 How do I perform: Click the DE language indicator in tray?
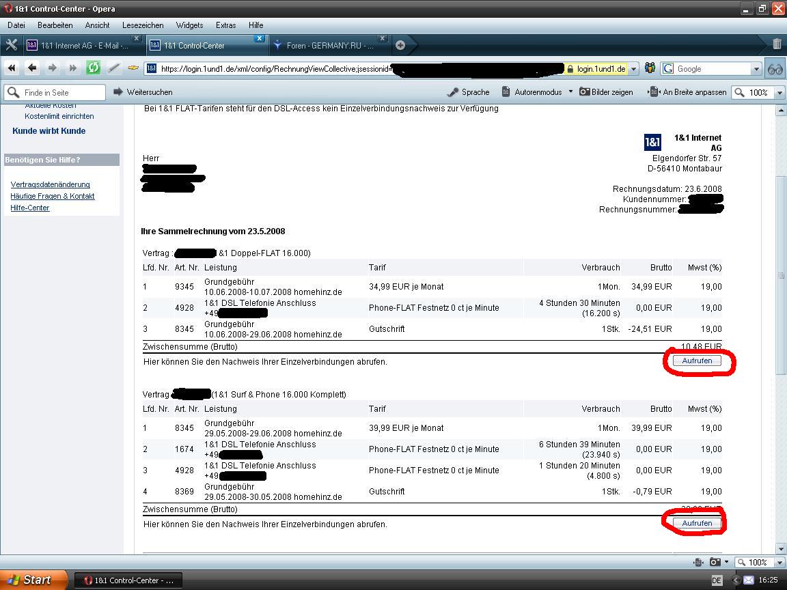[x=716, y=580]
